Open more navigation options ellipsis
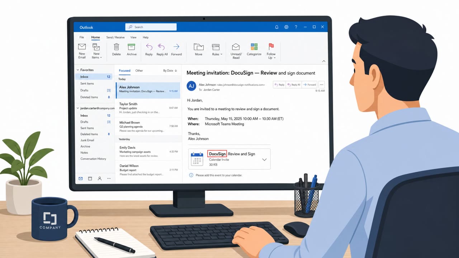 point(109,178)
